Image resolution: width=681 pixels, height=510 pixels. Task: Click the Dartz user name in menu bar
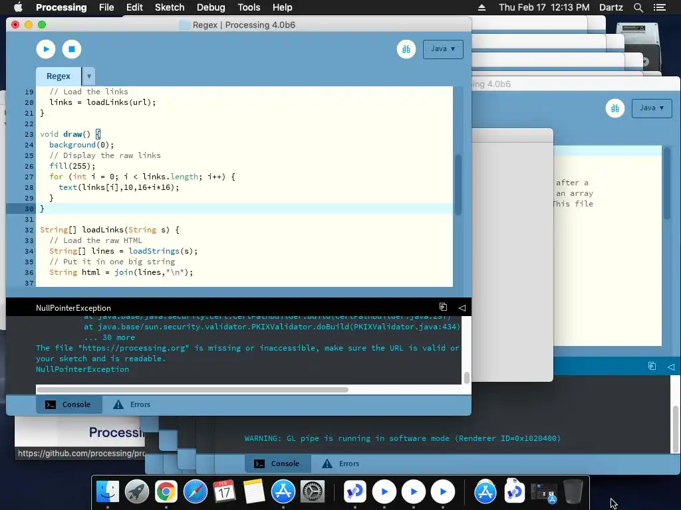click(x=611, y=7)
